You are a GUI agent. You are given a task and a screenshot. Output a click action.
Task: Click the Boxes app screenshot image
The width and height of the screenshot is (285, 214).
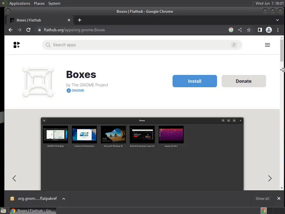(142, 154)
